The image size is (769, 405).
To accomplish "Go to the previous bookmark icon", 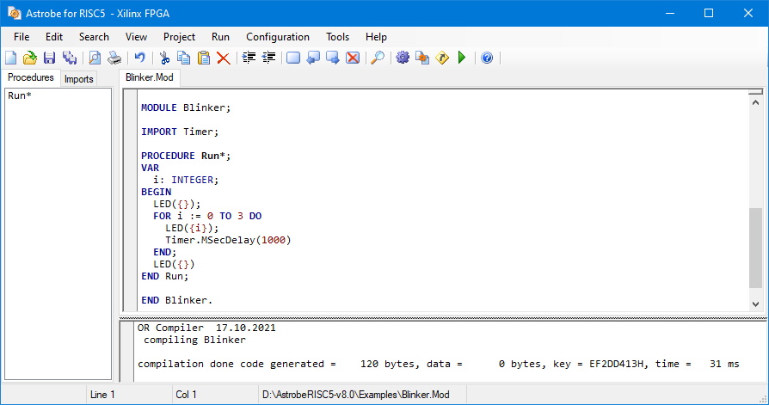I will pyautogui.click(x=313, y=58).
